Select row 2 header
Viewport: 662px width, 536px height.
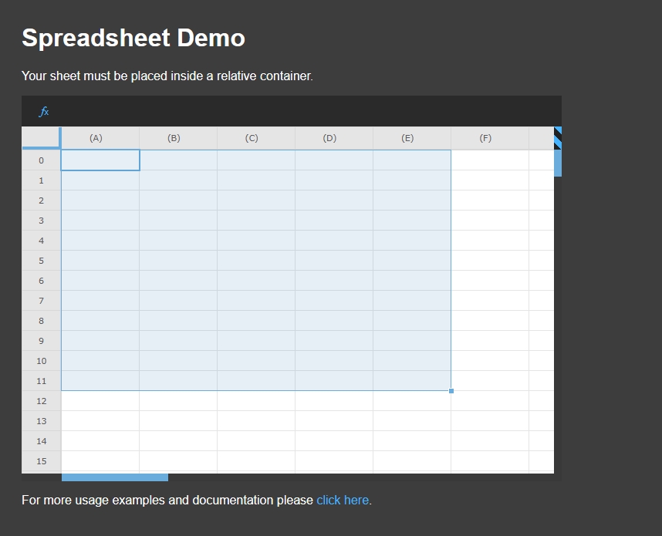(x=42, y=201)
